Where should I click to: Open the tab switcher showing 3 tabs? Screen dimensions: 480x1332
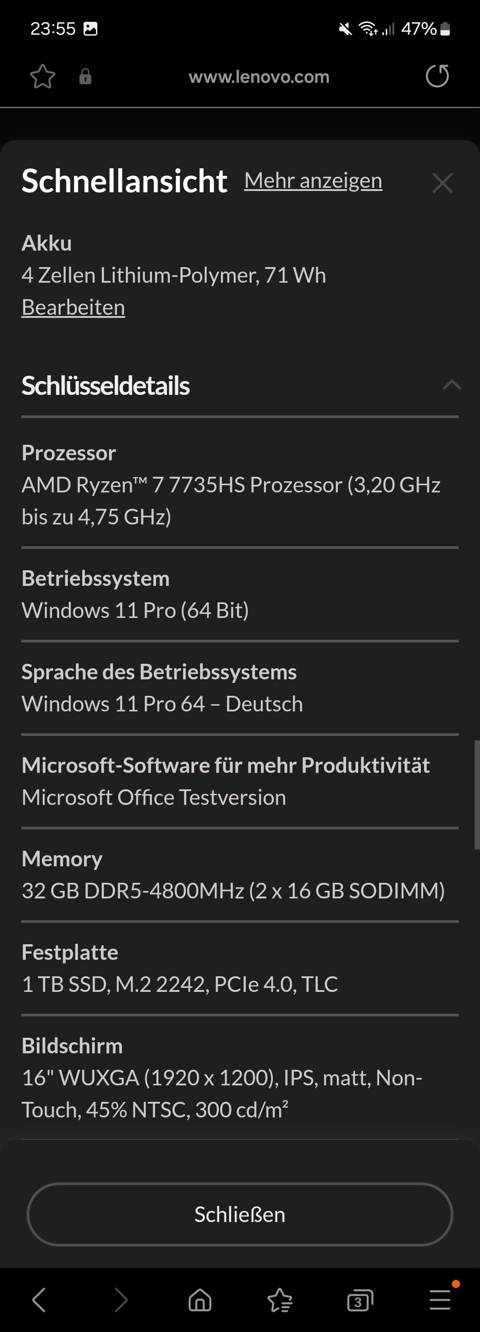point(360,1300)
